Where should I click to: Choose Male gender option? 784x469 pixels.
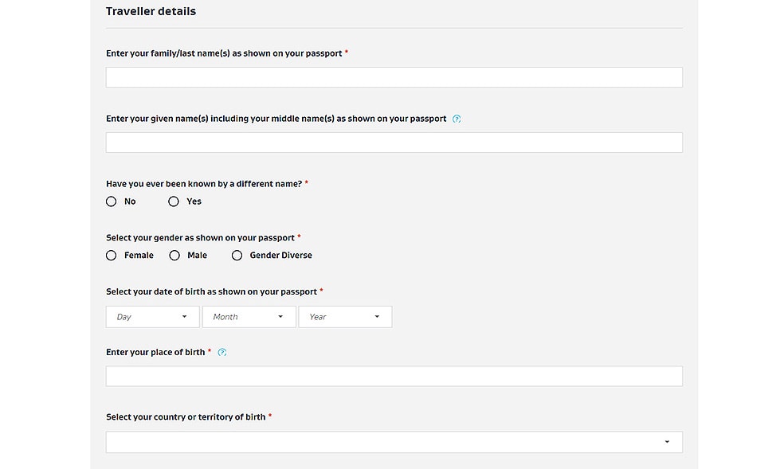(174, 256)
